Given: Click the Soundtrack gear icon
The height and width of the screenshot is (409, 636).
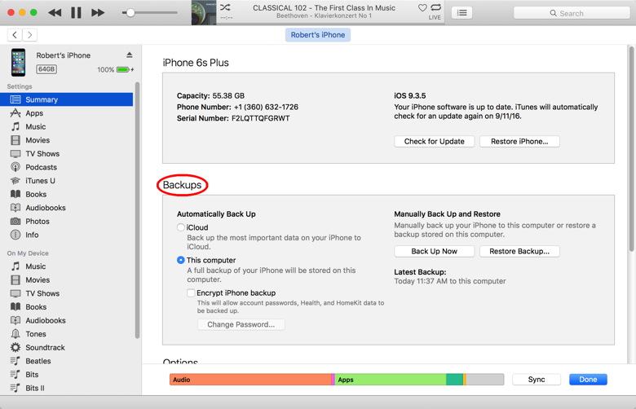Looking at the screenshot, I should point(15,347).
